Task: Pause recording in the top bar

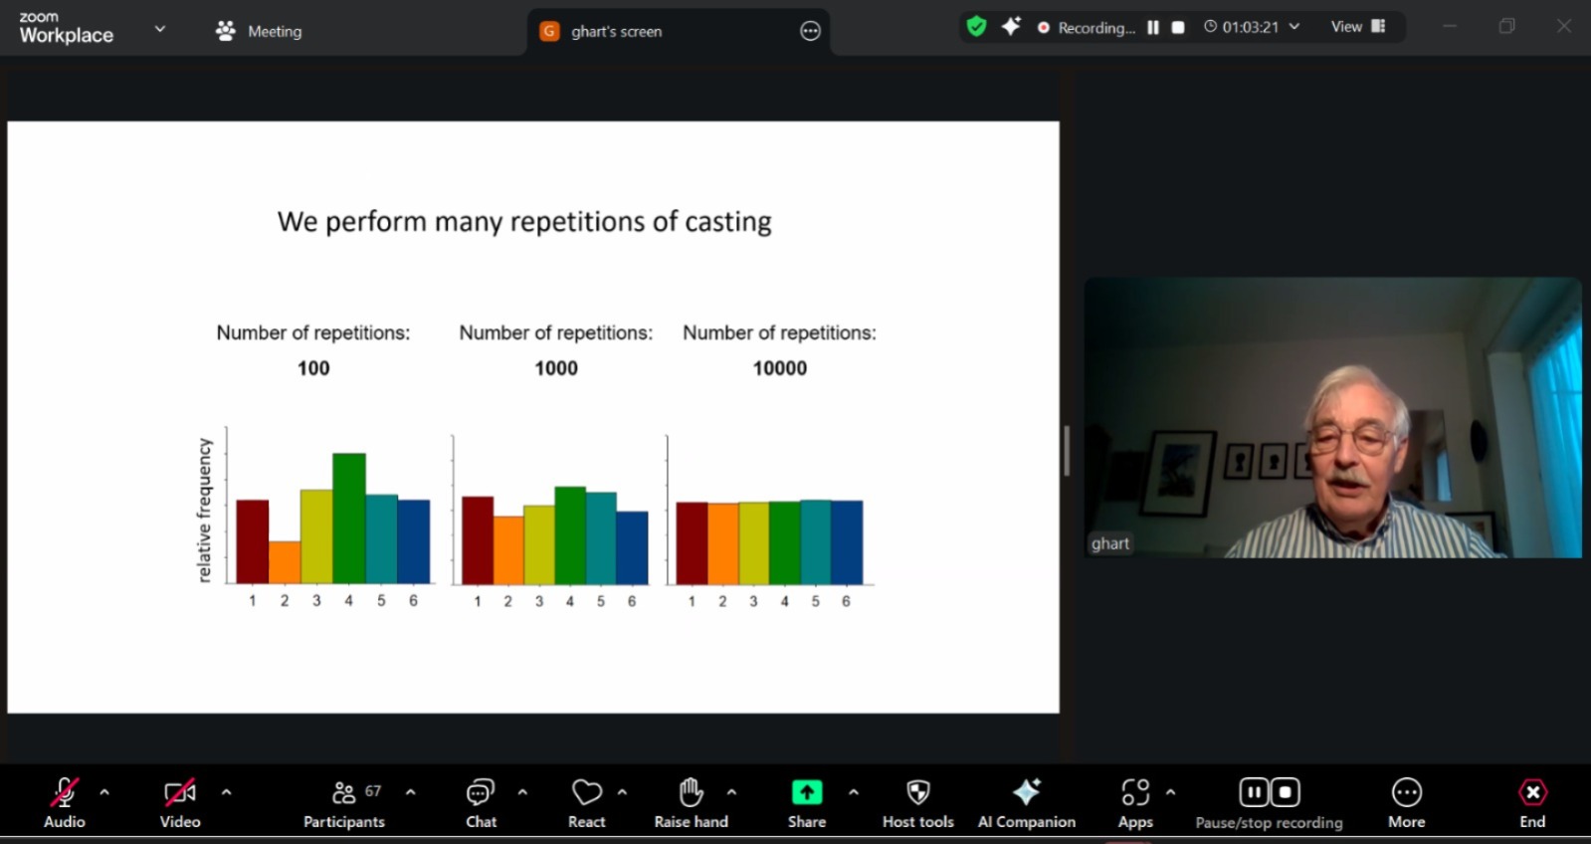Action: pos(1153,28)
